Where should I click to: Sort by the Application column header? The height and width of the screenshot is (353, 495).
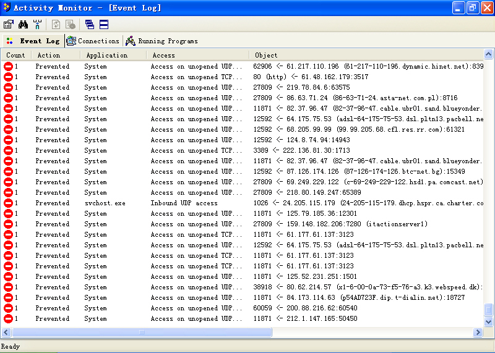point(106,55)
